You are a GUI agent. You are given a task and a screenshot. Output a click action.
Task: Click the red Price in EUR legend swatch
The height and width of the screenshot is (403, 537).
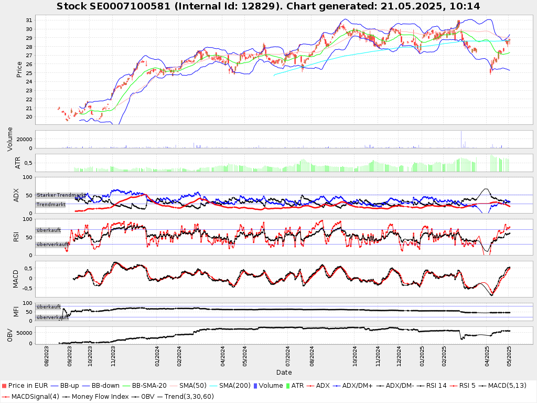coord(4,386)
